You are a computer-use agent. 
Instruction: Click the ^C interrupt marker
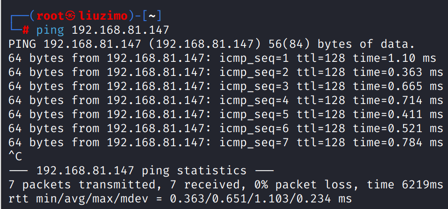coord(15,156)
